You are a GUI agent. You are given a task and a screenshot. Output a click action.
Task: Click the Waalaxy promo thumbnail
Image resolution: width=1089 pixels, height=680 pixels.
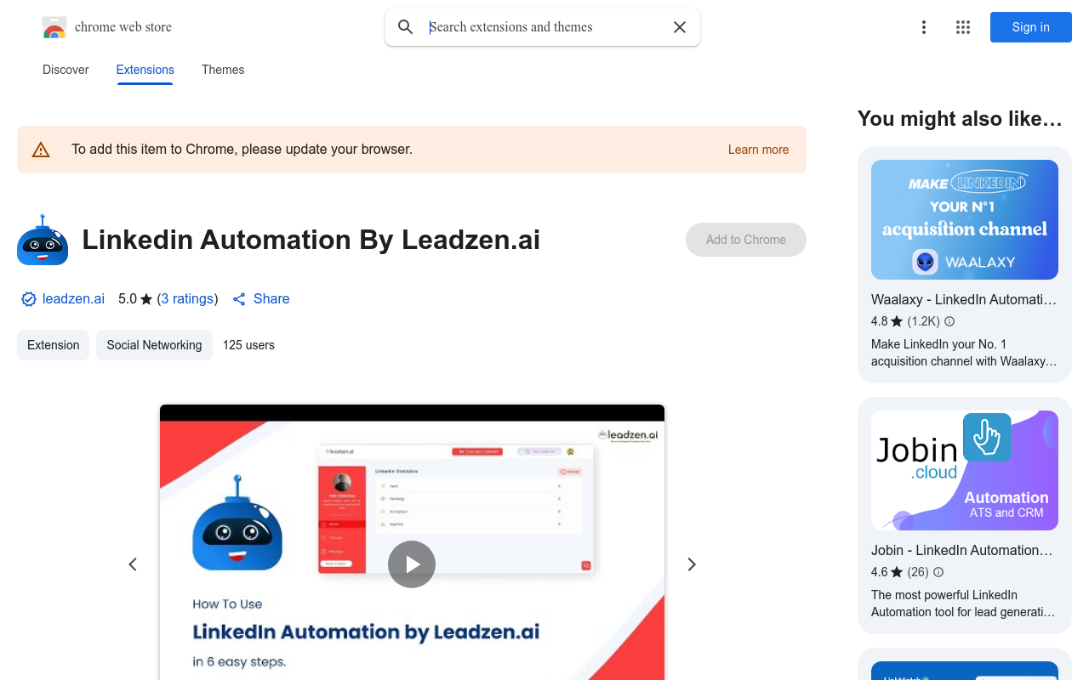(x=965, y=219)
